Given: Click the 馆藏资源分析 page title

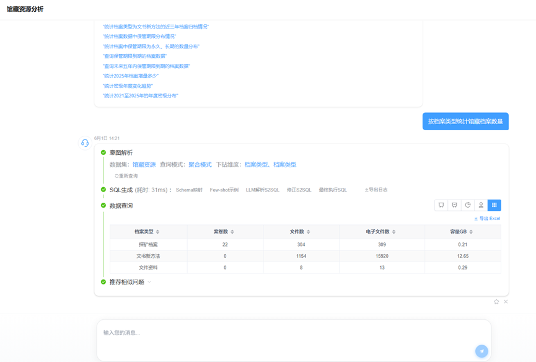Looking at the screenshot, I should (x=25, y=9).
